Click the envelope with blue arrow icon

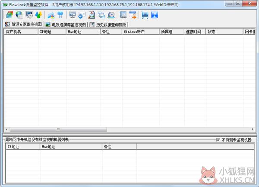(x=82, y=15)
